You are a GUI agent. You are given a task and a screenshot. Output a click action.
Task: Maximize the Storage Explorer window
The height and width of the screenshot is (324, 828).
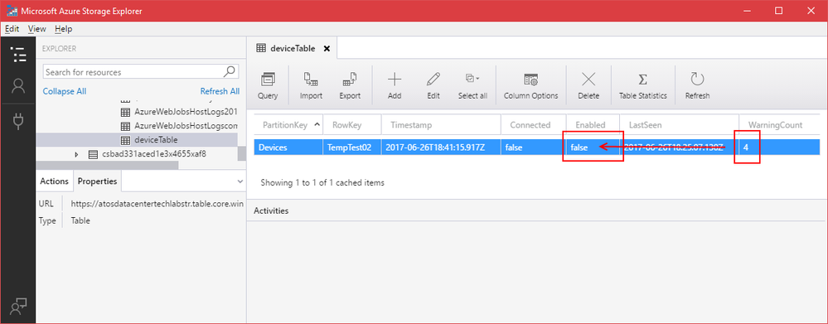(x=778, y=11)
